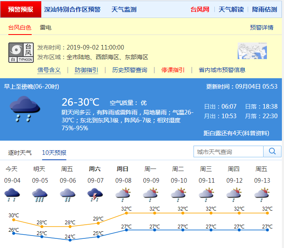Select the 台风白色 warning tab
The image size is (284, 248).
pyautogui.click(x=20, y=27)
